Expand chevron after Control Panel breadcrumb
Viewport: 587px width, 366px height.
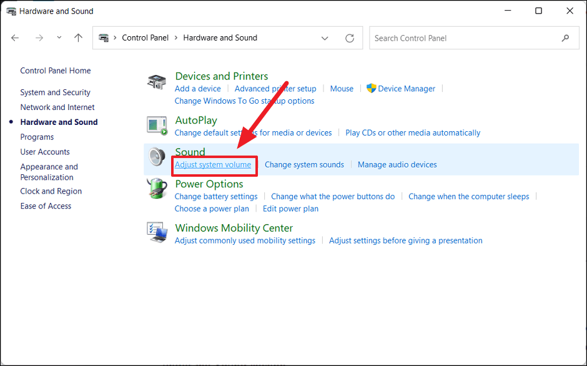coord(176,38)
